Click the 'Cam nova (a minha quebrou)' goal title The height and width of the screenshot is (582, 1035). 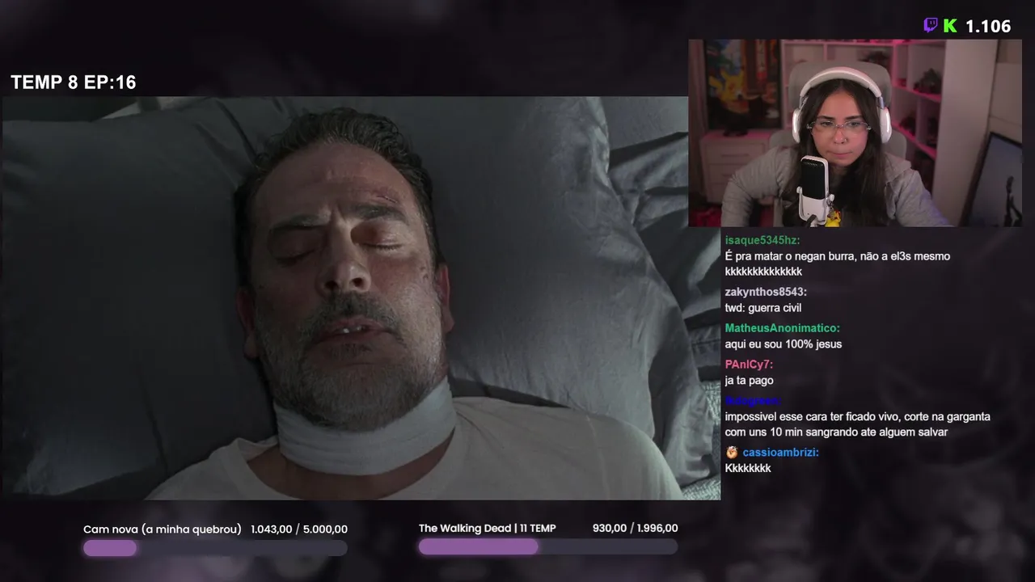[163, 529]
